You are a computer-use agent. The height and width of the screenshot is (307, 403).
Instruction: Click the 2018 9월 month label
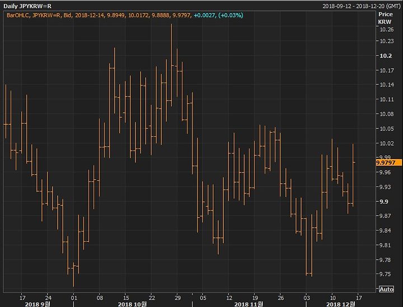coord(38,304)
